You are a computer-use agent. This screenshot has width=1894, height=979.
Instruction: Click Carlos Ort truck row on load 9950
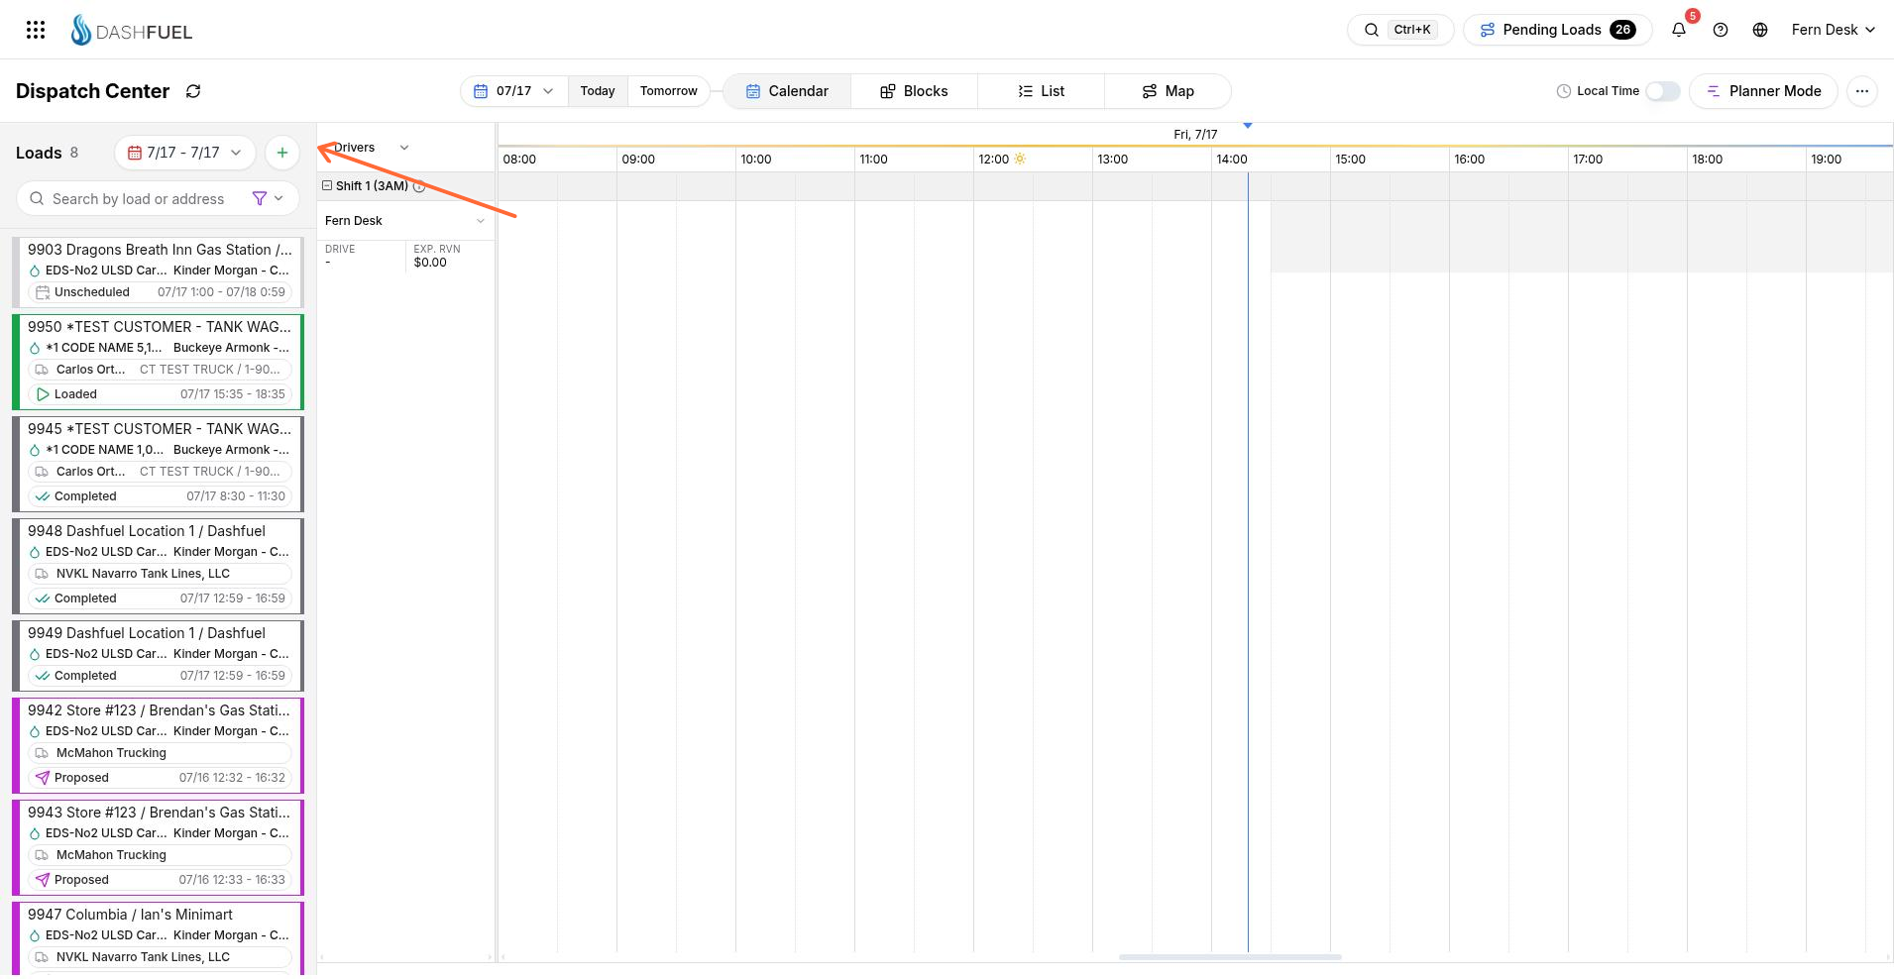(x=160, y=370)
